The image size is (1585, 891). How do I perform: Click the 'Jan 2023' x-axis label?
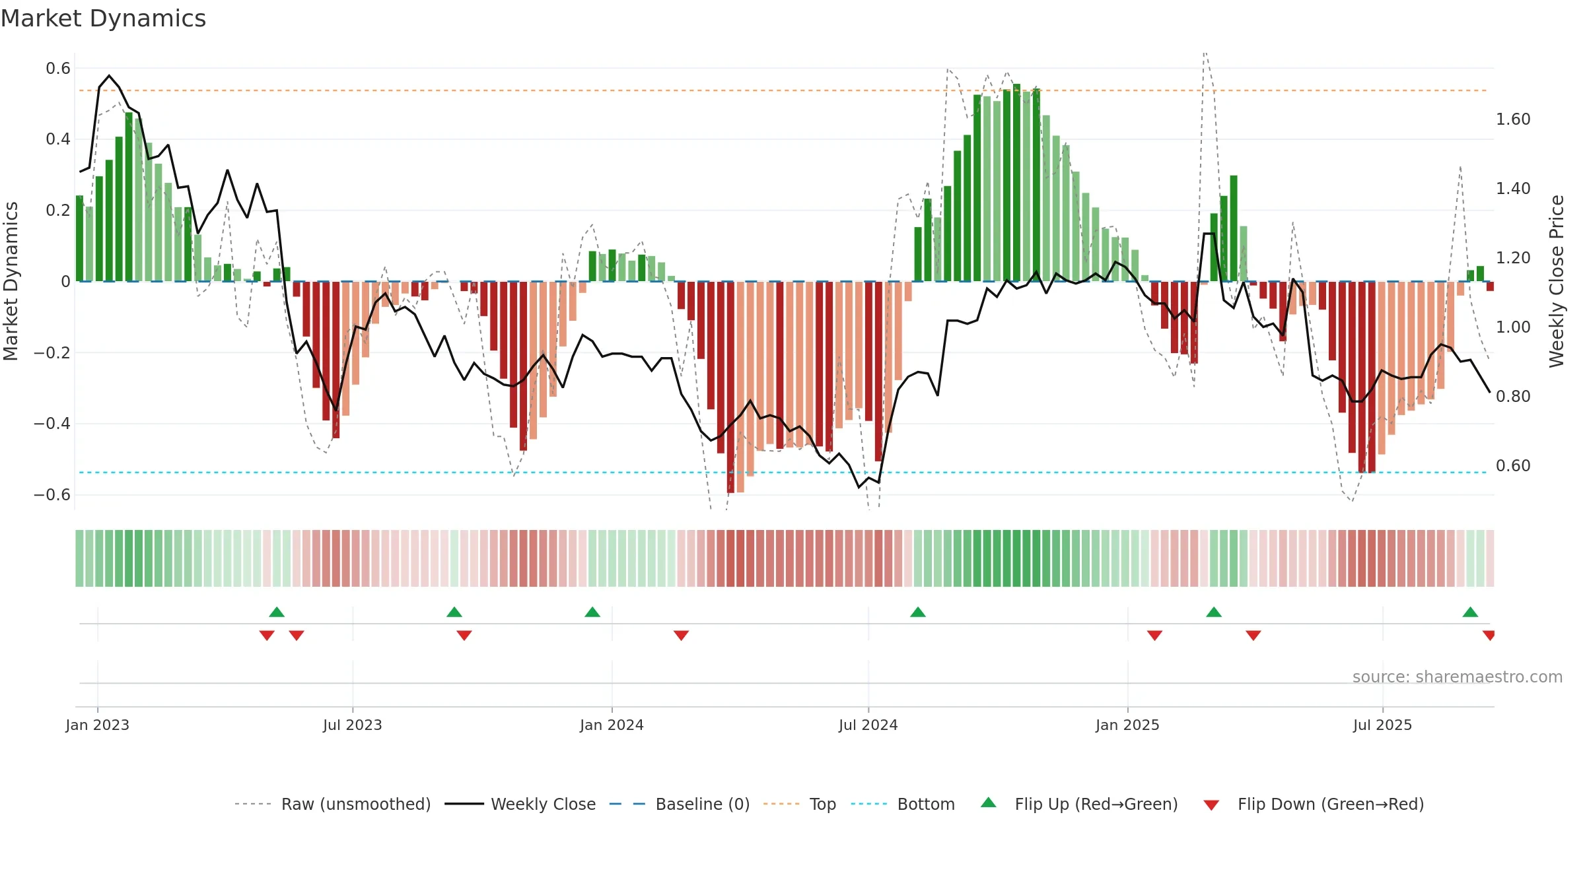98,725
